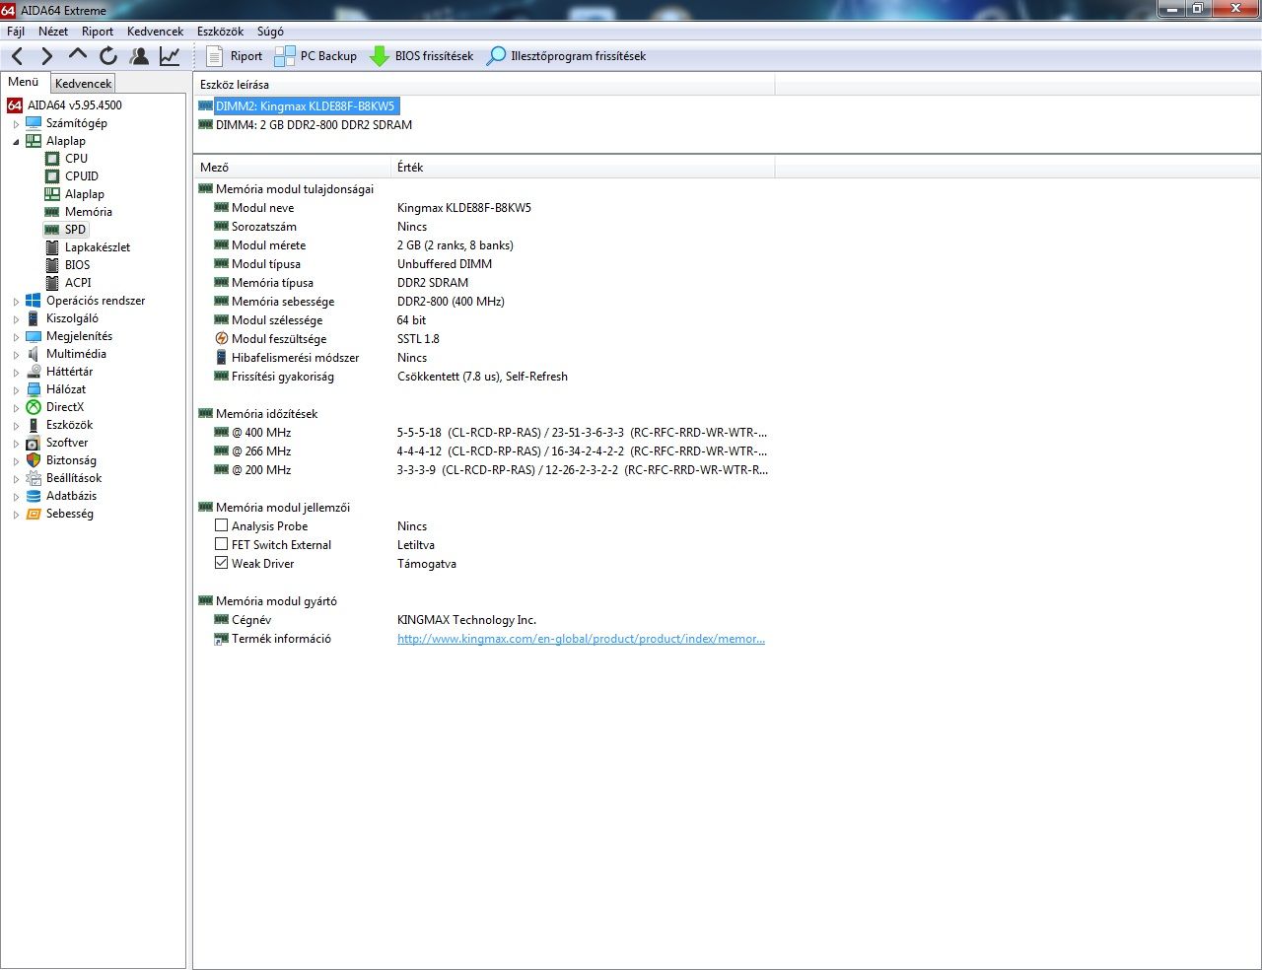Image resolution: width=1262 pixels, height=970 pixels.
Task: Go forward with the right arrow toolbar icon
Action: coord(46,56)
